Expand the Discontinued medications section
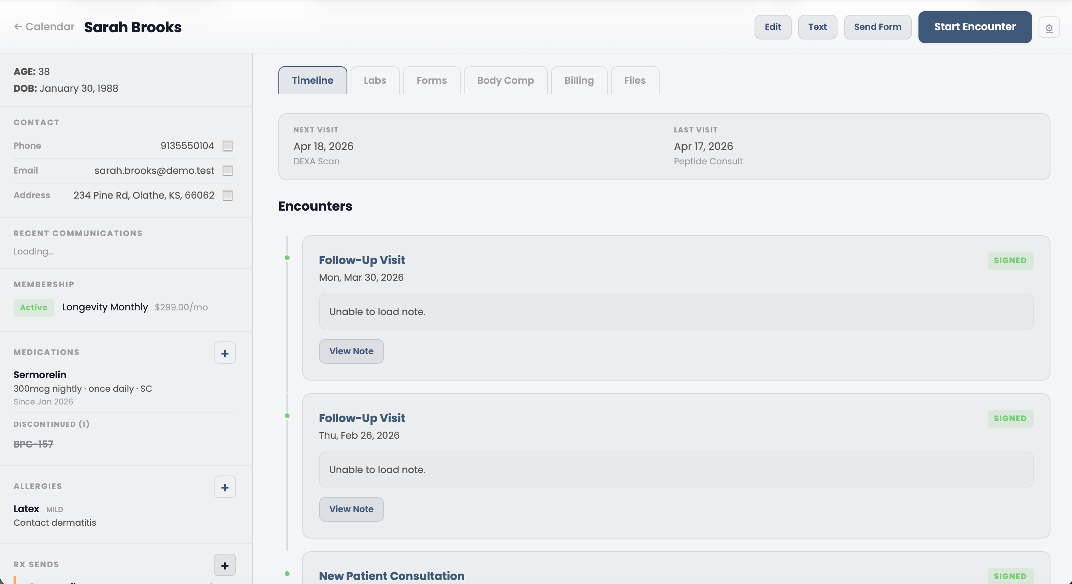Image resolution: width=1072 pixels, height=584 pixels. click(x=51, y=424)
